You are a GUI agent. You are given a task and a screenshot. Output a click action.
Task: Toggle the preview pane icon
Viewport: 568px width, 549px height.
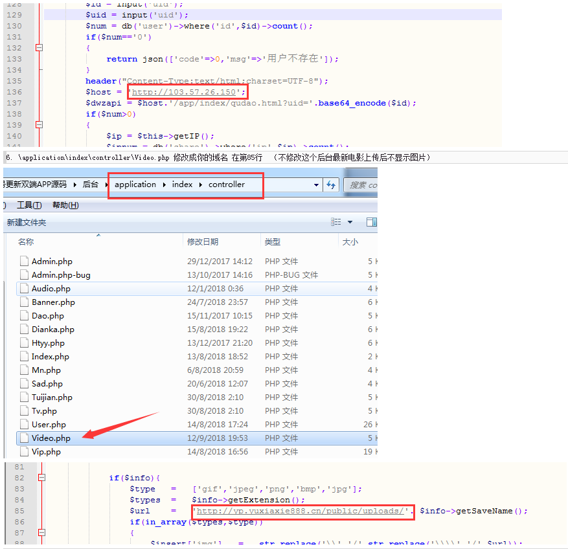click(371, 222)
